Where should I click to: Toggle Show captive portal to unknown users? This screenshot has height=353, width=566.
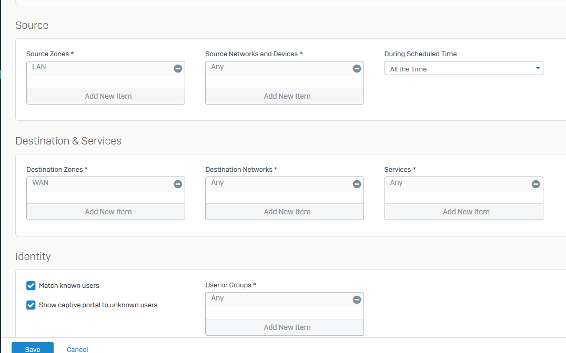[x=31, y=305]
